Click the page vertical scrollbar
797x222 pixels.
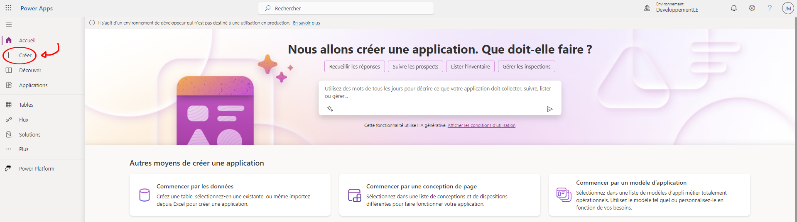(x=795, y=120)
